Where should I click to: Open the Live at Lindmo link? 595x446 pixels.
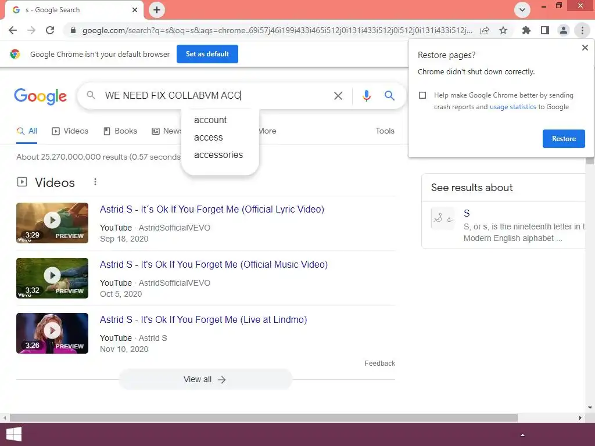pos(203,320)
